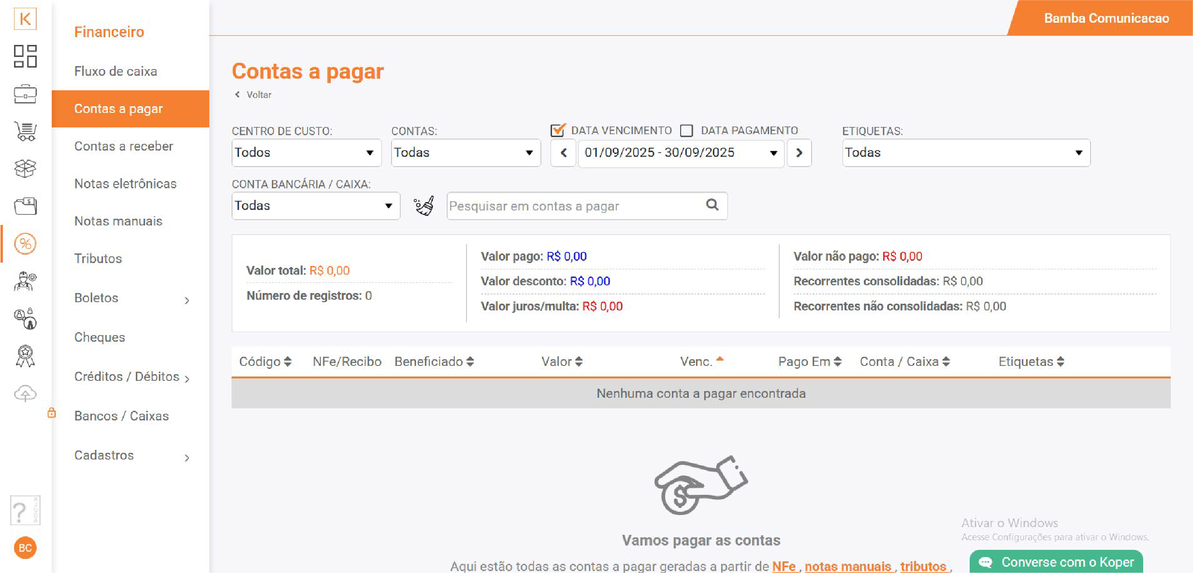Select the percent Financeiro sidebar icon
The width and height of the screenshot is (1193, 573).
click(25, 244)
